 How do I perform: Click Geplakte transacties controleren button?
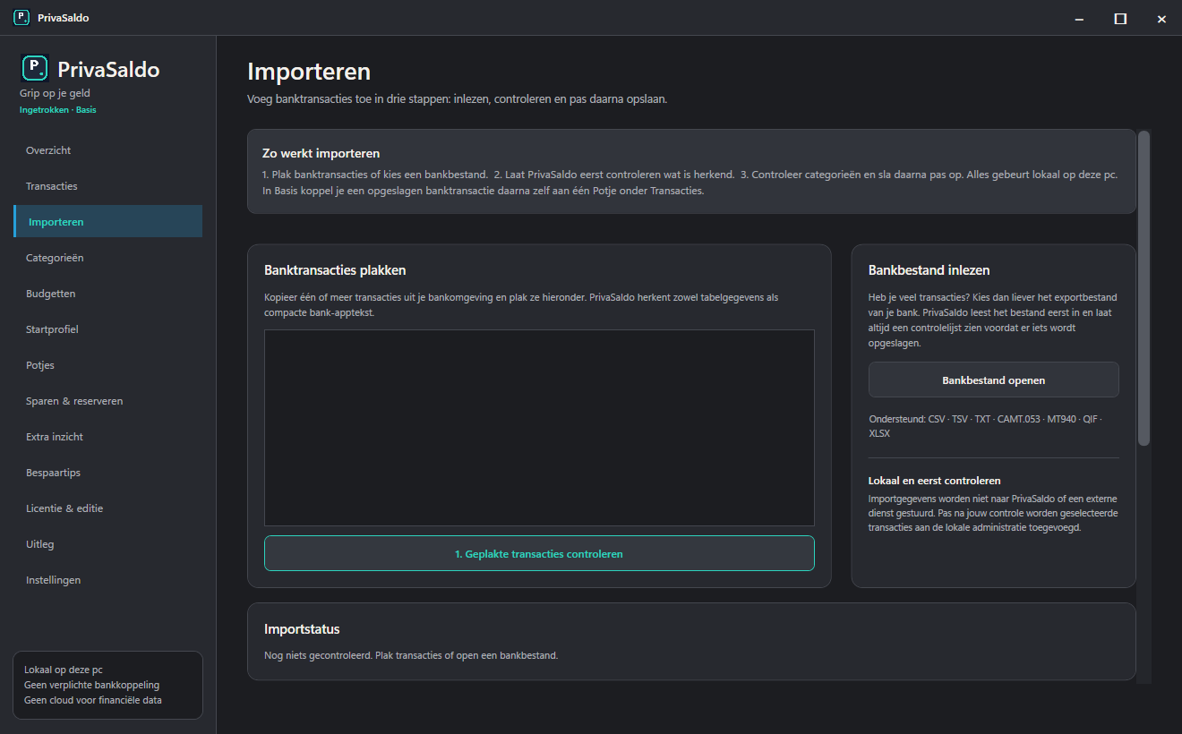539,553
